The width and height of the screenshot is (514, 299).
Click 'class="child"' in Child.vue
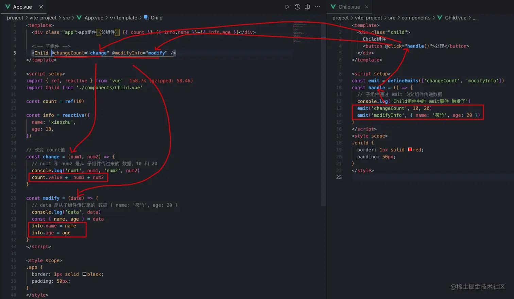point(389,32)
